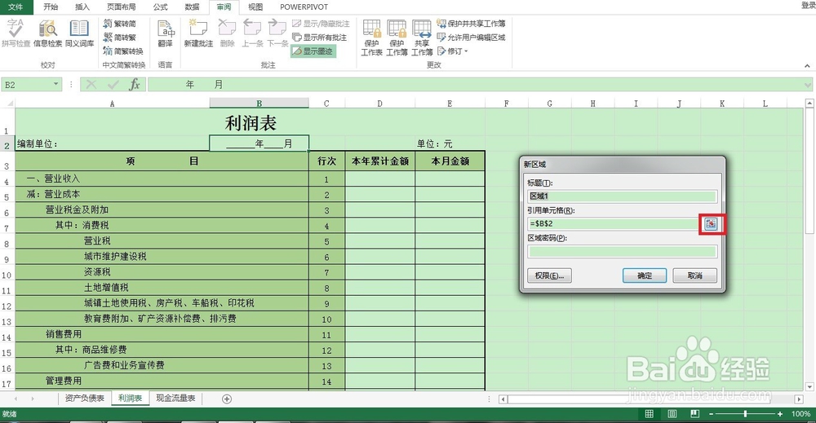Open the 资产负债表 sheet tab
Image resolution: width=816 pixels, height=423 pixels.
pyautogui.click(x=84, y=398)
